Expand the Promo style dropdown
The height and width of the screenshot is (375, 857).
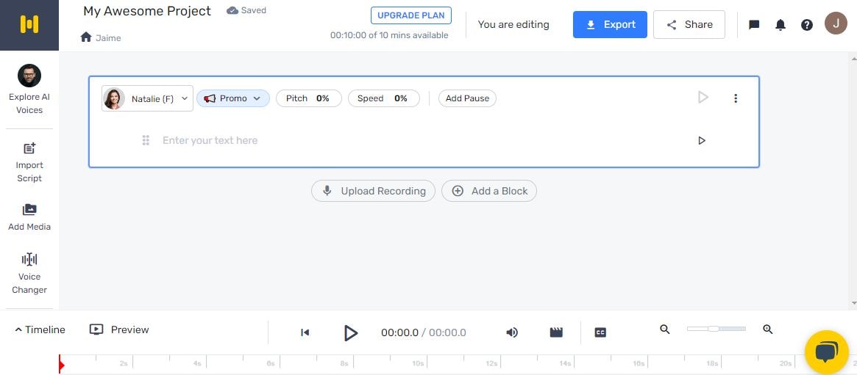[232, 98]
